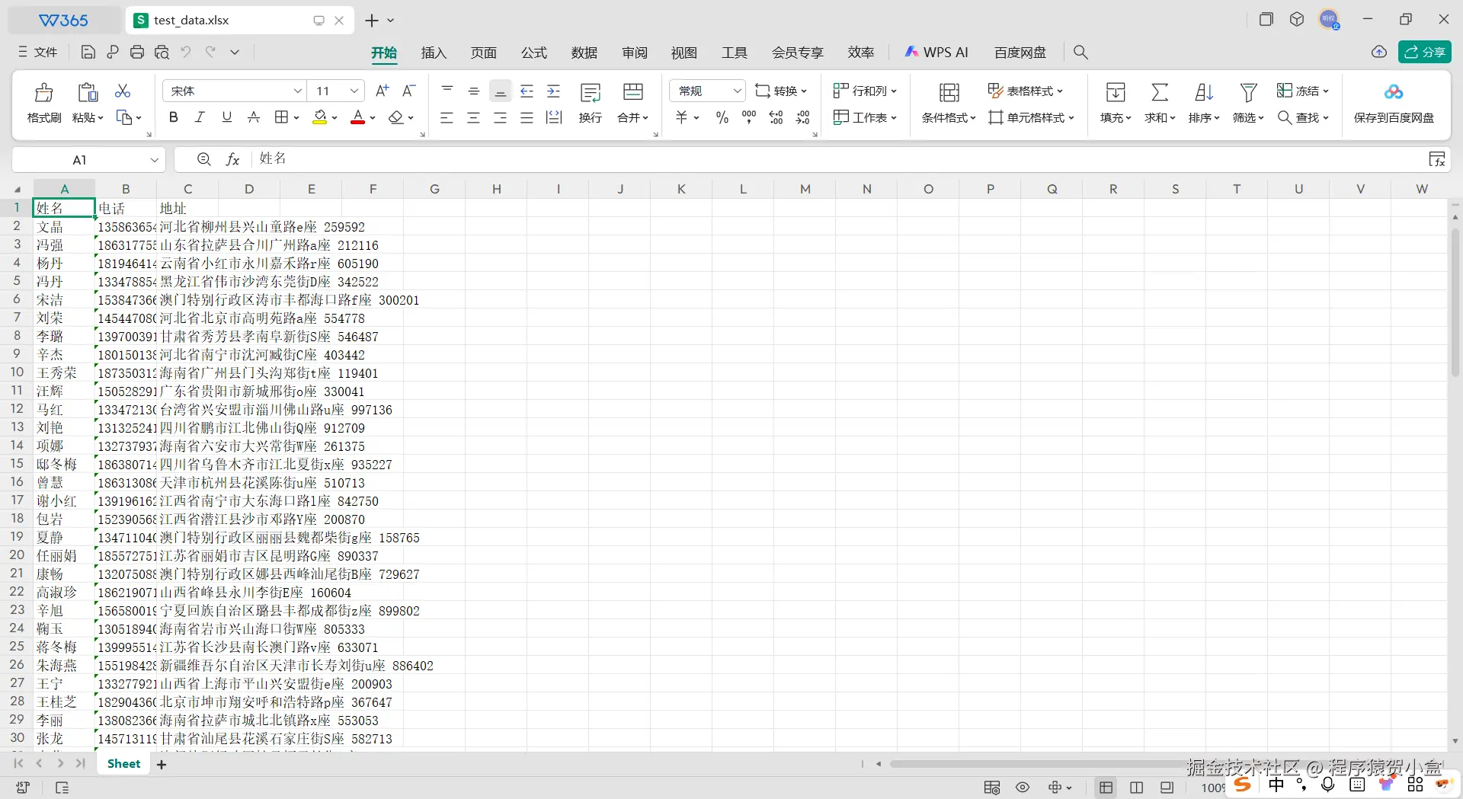Toggle Bold formatting

(174, 117)
